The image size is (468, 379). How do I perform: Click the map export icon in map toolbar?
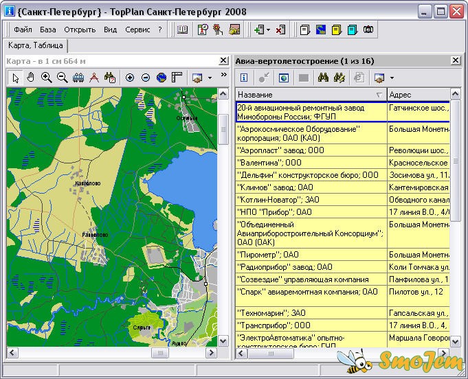pyautogui.click(x=197, y=78)
